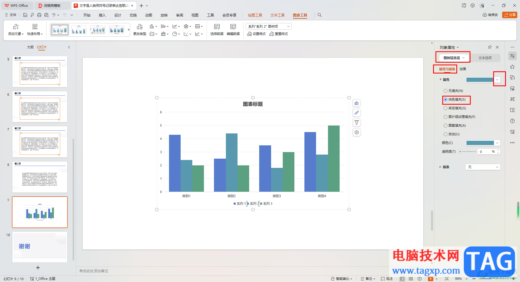This screenshot has height=282, width=520.
Task: Start slideshow from the orange play button
Action: pos(430,279)
